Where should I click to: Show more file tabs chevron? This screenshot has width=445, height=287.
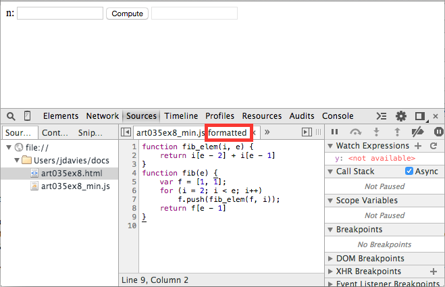[267, 132]
